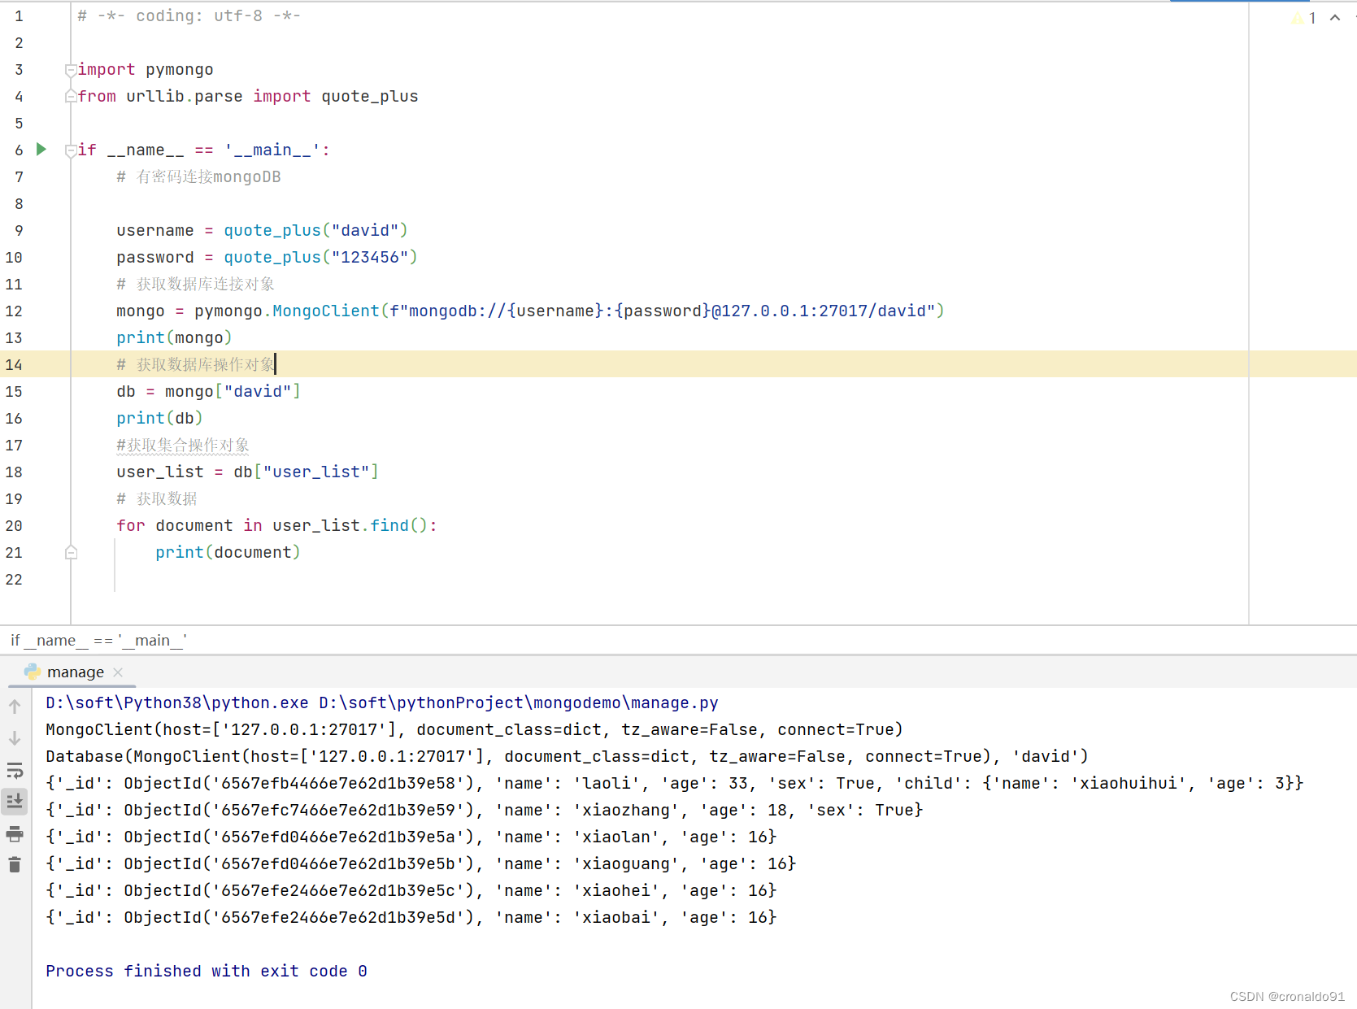Jump to previous highlighted error with up chevron

(1335, 18)
